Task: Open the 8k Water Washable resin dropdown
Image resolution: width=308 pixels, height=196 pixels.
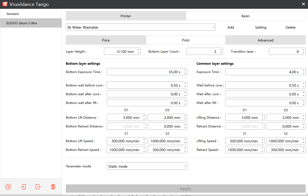Action: (x=141, y=27)
